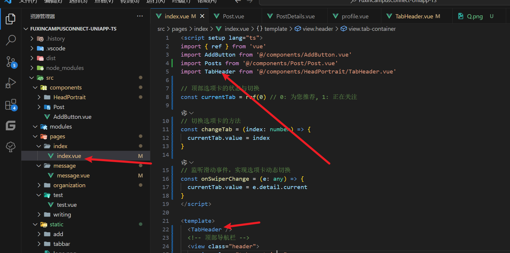Click the 'view.tab-container' breadcrumb segment
Image resolution: width=510 pixels, height=253 pixels.
tap(372, 29)
